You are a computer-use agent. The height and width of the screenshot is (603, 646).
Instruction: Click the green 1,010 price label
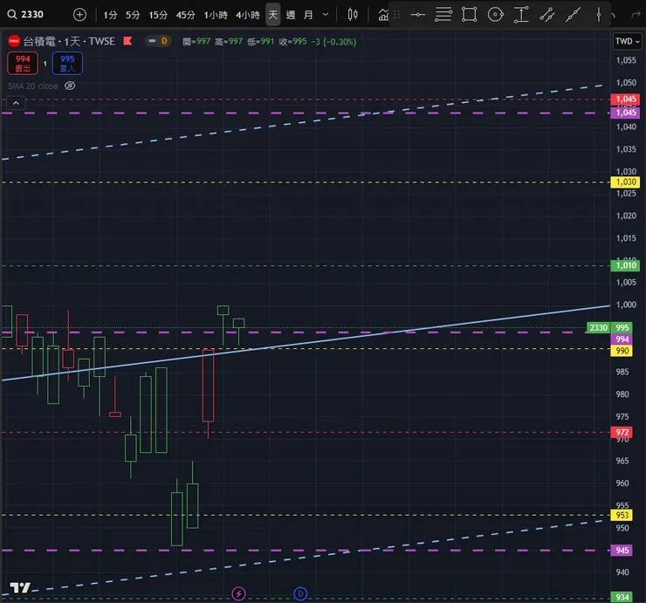[x=625, y=265]
